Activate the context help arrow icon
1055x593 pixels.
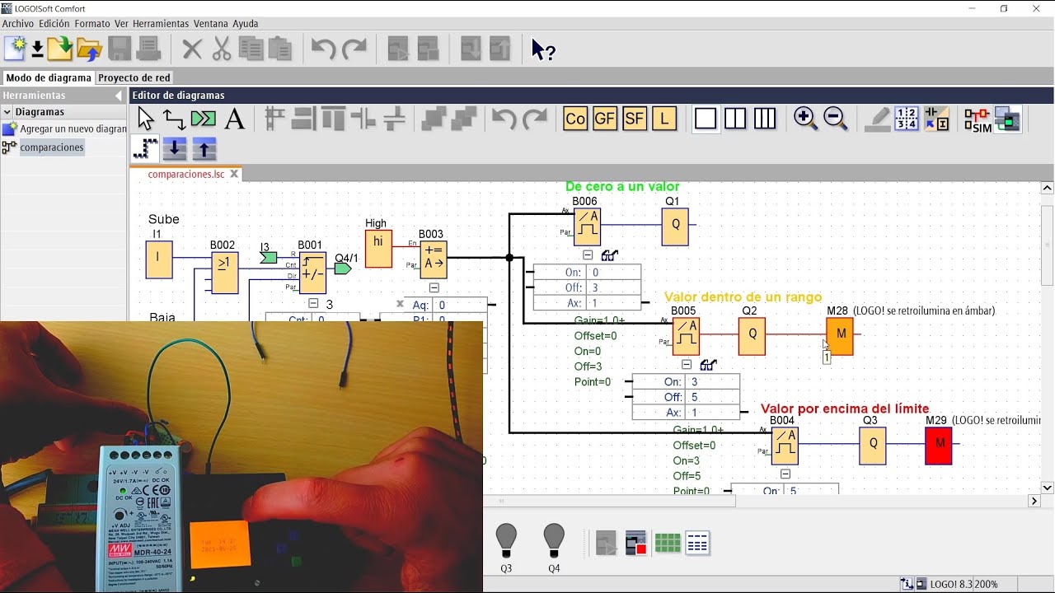pos(543,50)
